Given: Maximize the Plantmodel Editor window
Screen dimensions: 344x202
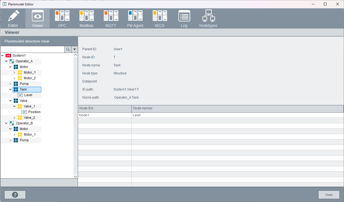Looking at the screenshot, I should 325,4.
